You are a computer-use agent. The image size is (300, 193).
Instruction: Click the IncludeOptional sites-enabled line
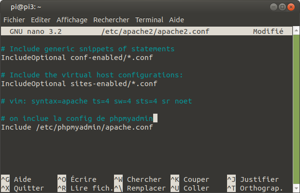tap(79, 84)
